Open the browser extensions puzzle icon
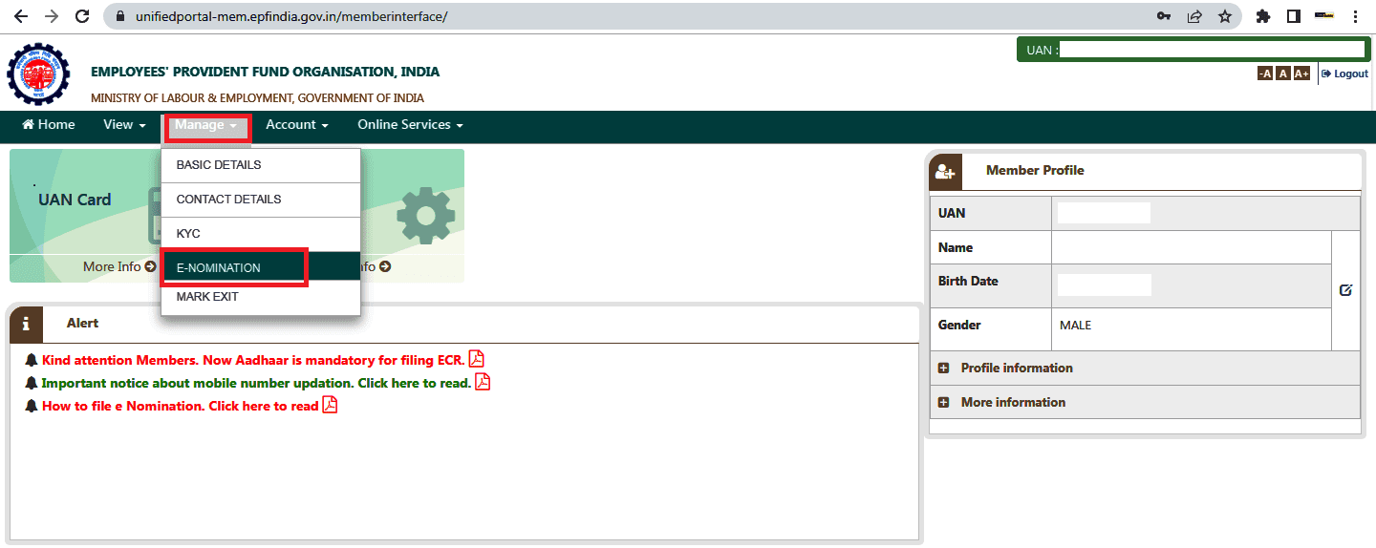1376x548 pixels. (1263, 16)
